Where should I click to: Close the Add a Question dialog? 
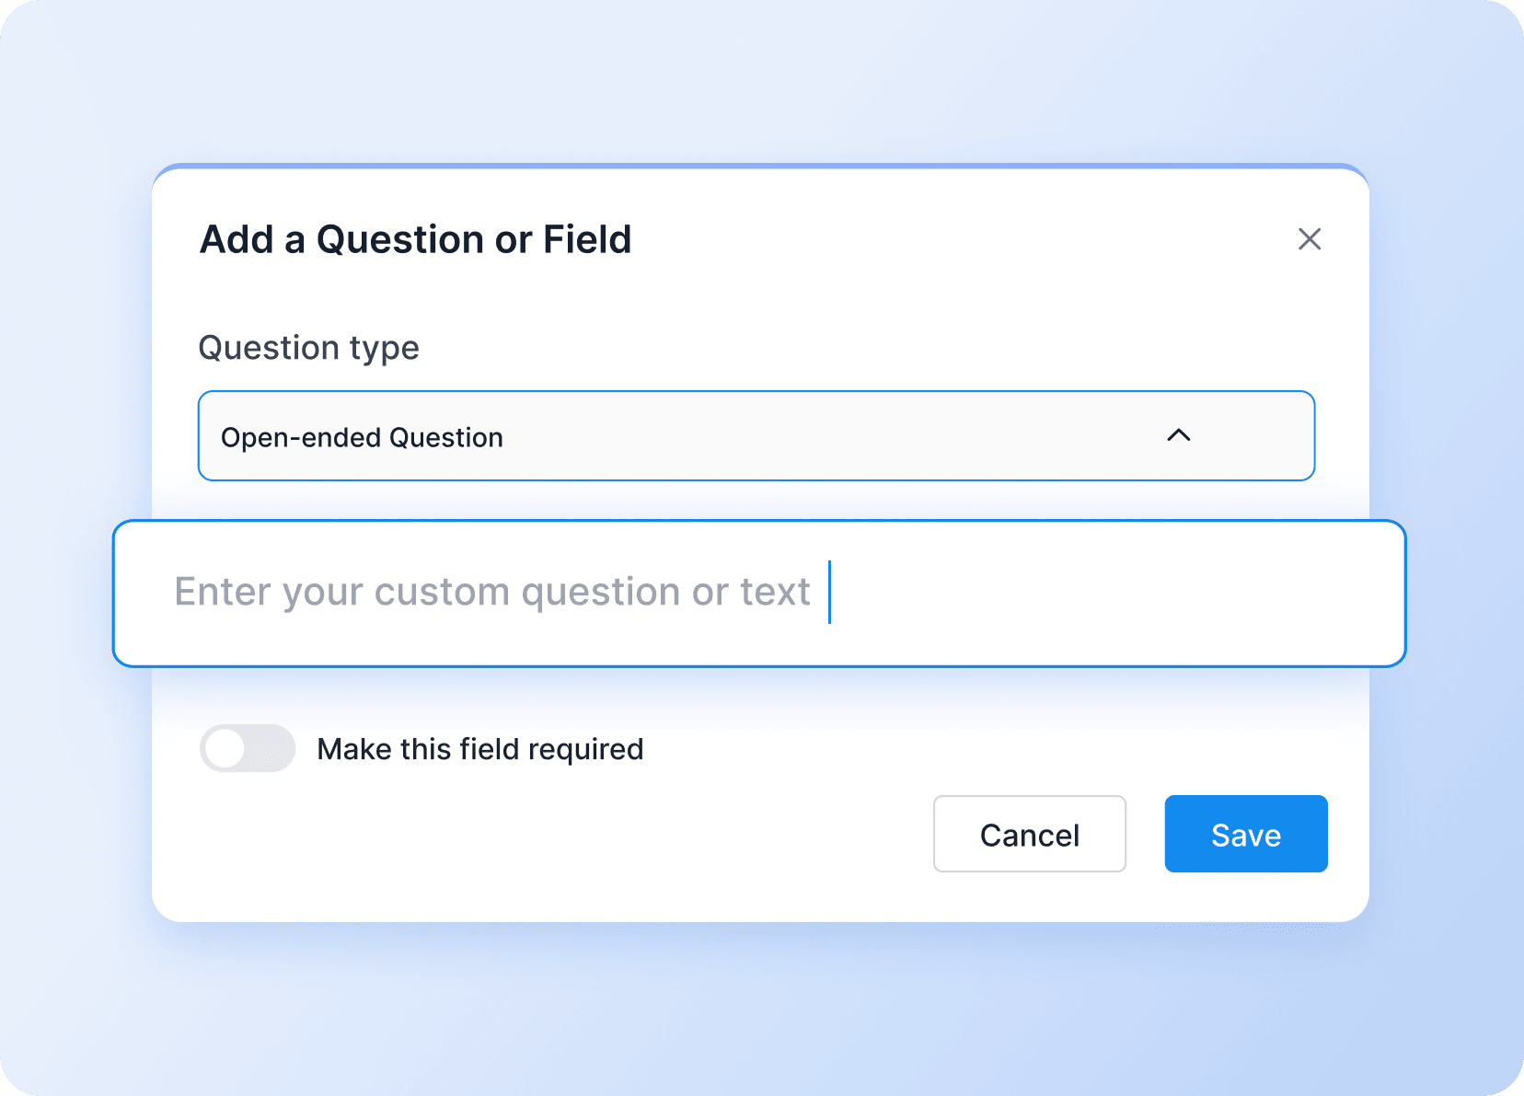pyautogui.click(x=1309, y=239)
